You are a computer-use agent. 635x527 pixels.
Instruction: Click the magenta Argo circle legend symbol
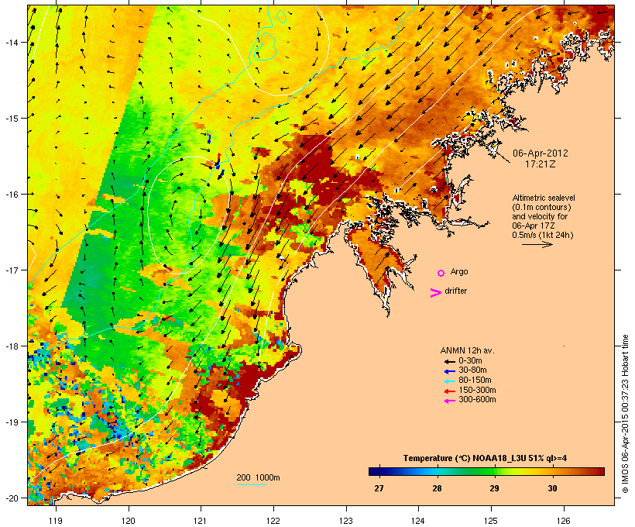click(x=441, y=273)
